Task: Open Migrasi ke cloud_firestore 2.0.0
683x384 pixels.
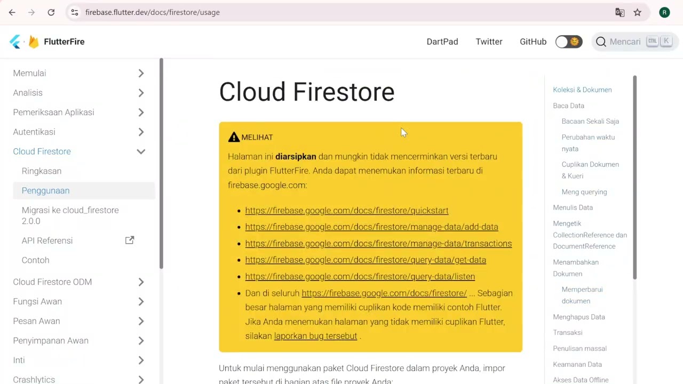Action: point(70,215)
